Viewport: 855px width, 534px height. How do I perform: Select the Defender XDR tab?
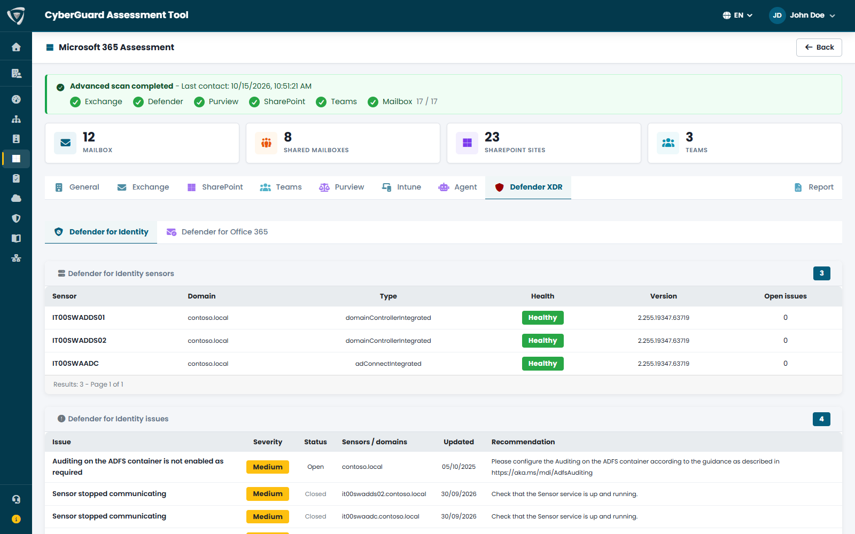[x=528, y=187]
